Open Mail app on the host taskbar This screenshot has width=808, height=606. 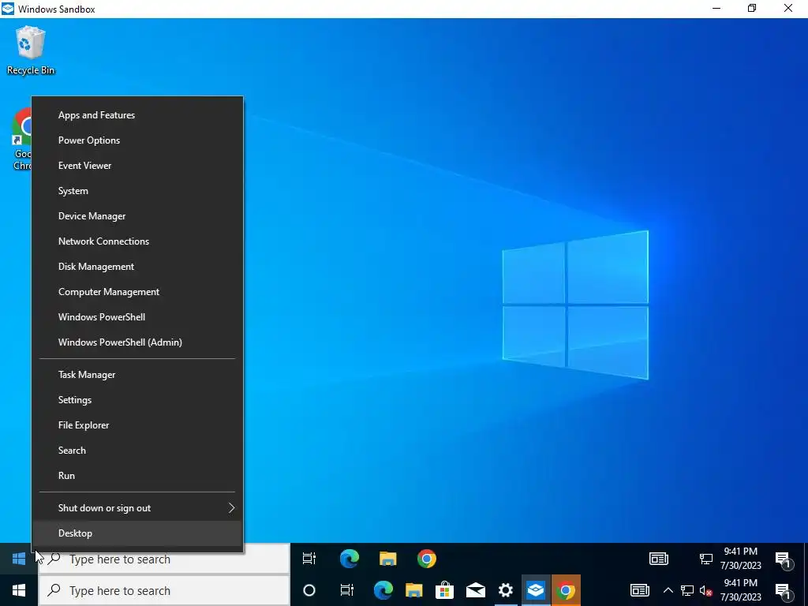(476, 590)
